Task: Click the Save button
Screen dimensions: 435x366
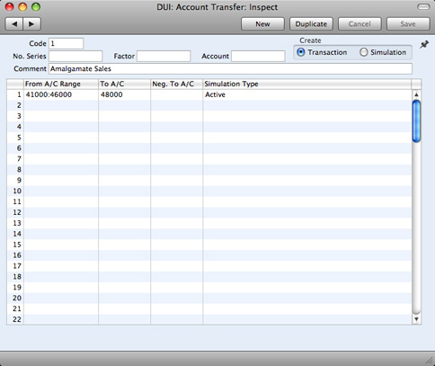Action: click(x=408, y=24)
